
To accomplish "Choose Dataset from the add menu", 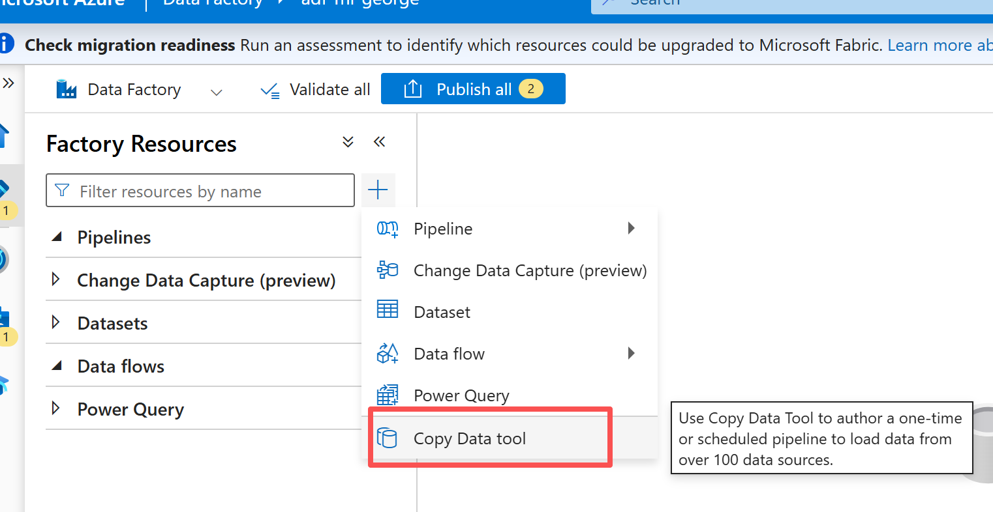I will pos(510,312).
